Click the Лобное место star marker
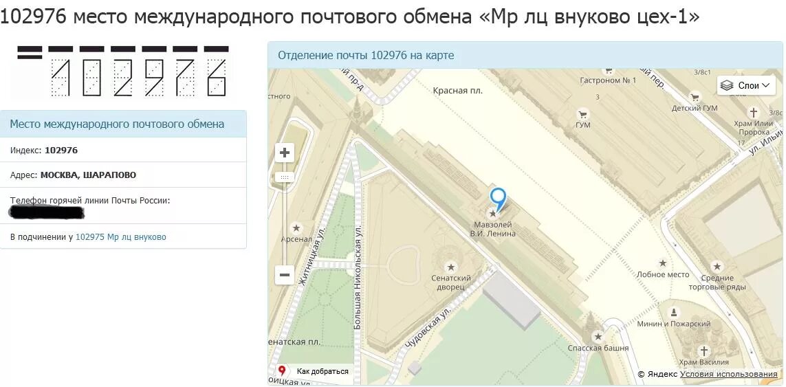The width and height of the screenshot is (786, 387). [663, 263]
